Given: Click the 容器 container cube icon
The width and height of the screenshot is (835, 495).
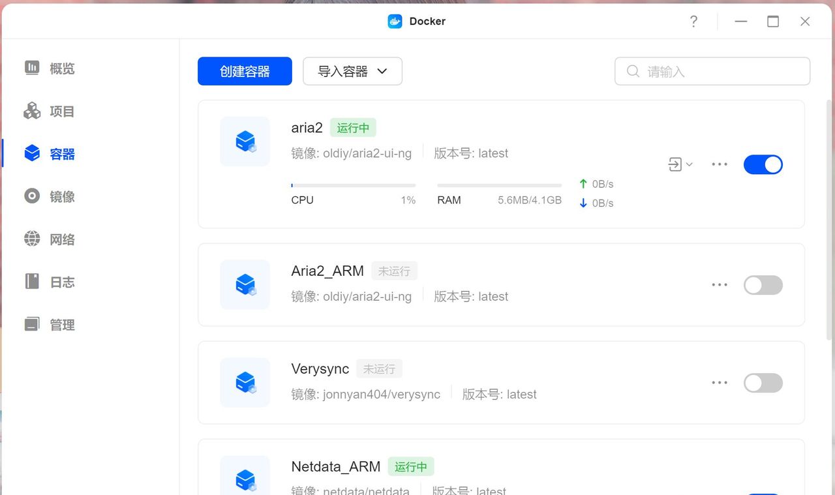Looking at the screenshot, I should click(32, 153).
